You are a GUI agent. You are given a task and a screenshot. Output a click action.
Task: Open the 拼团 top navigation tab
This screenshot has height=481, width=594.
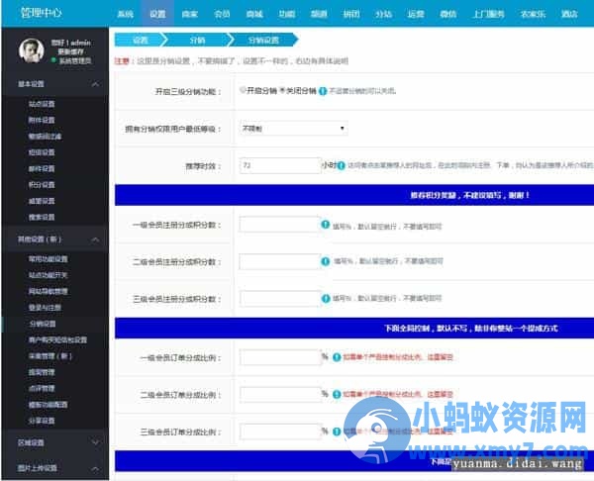pos(351,14)
